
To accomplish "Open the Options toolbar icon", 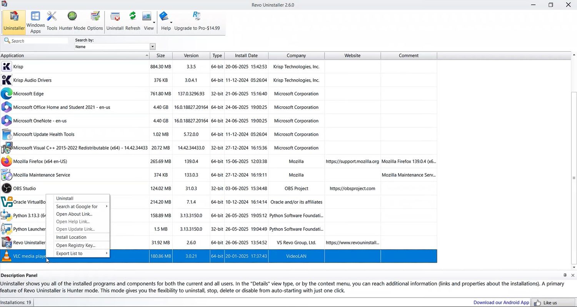I will (95, 21).
